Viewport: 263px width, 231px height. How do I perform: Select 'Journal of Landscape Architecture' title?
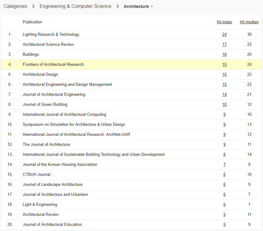(53, 185)
